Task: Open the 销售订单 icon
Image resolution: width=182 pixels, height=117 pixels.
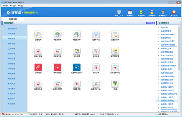Action: pyautogui.click(x=38, y=34)
